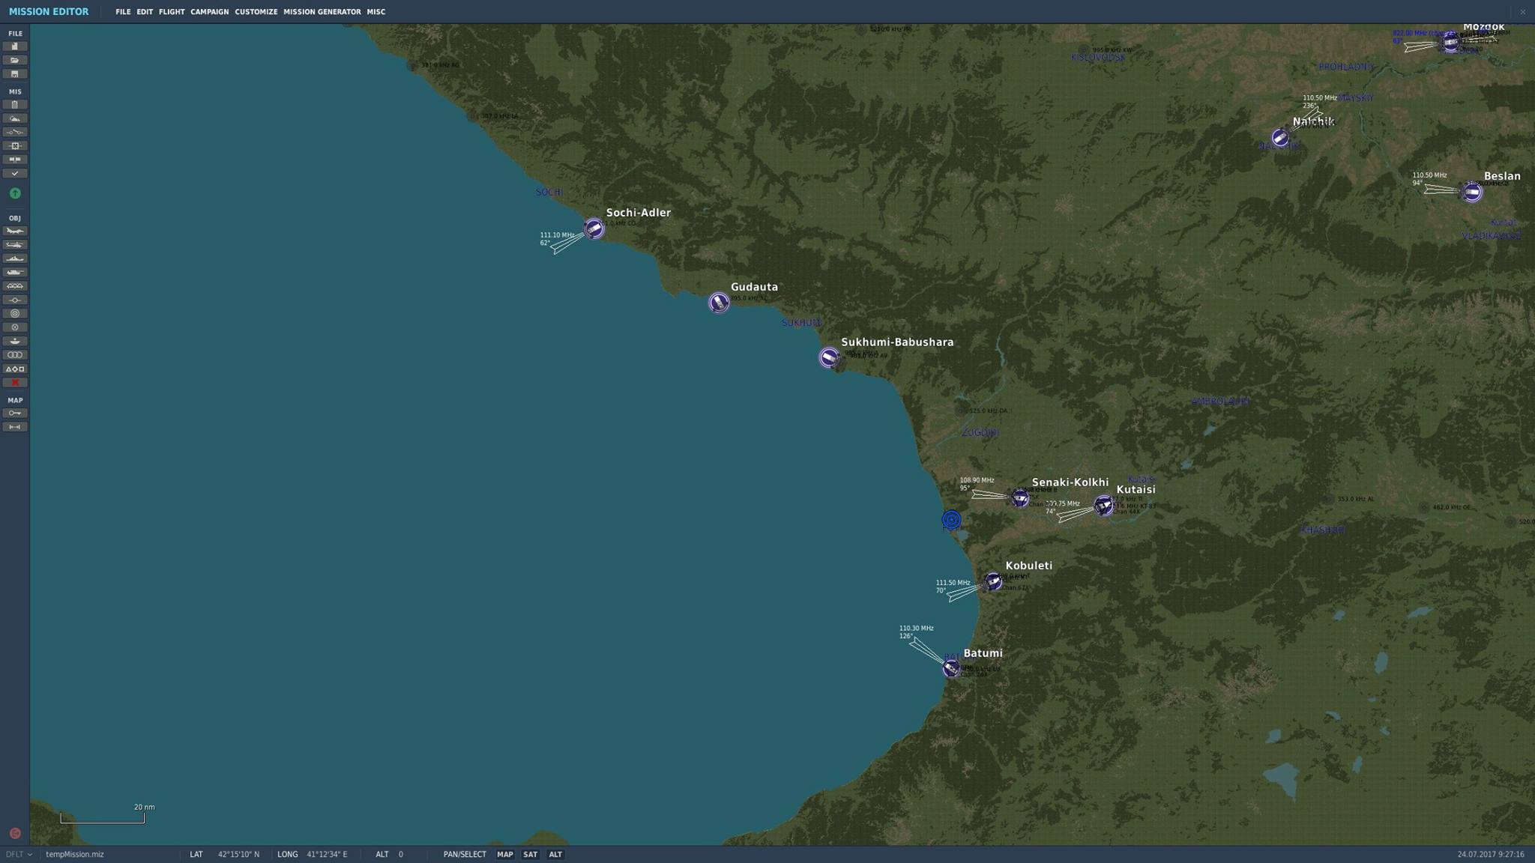Screen dimensions: 1535x863
Task: Delete the selected unit with red X
Action: 14,382
